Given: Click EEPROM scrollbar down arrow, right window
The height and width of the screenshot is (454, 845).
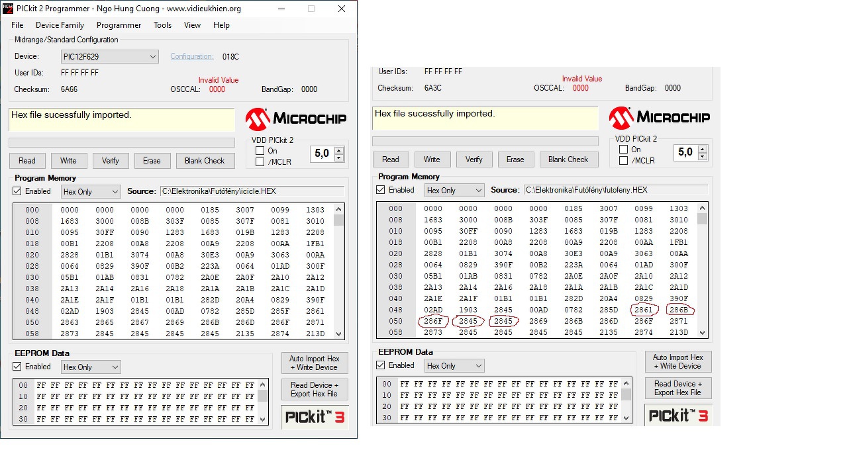Looking at the screenshot, I should tap(626, 418).
